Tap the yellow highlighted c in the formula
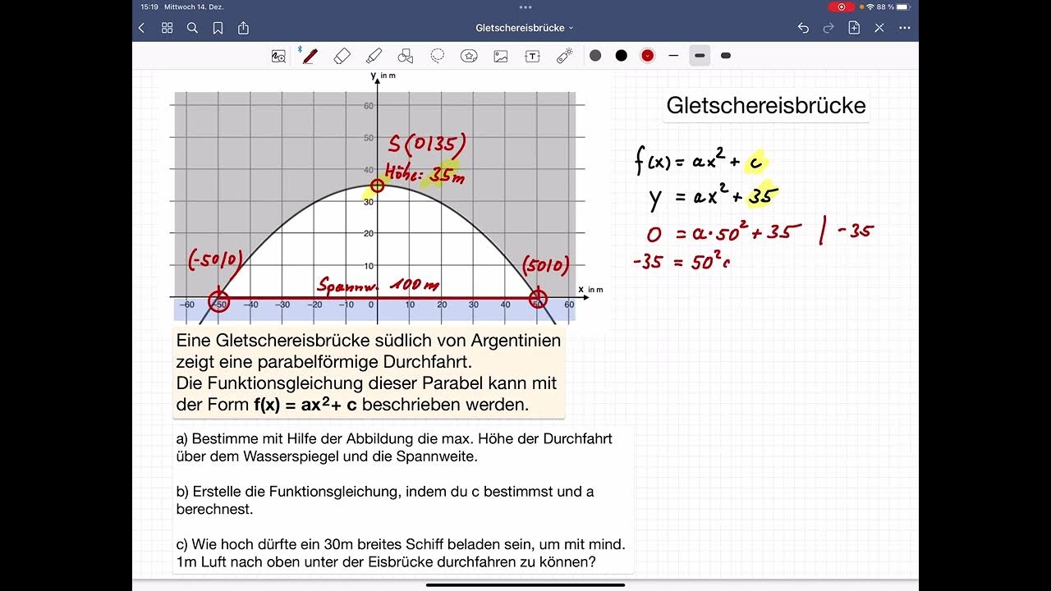 756,163
